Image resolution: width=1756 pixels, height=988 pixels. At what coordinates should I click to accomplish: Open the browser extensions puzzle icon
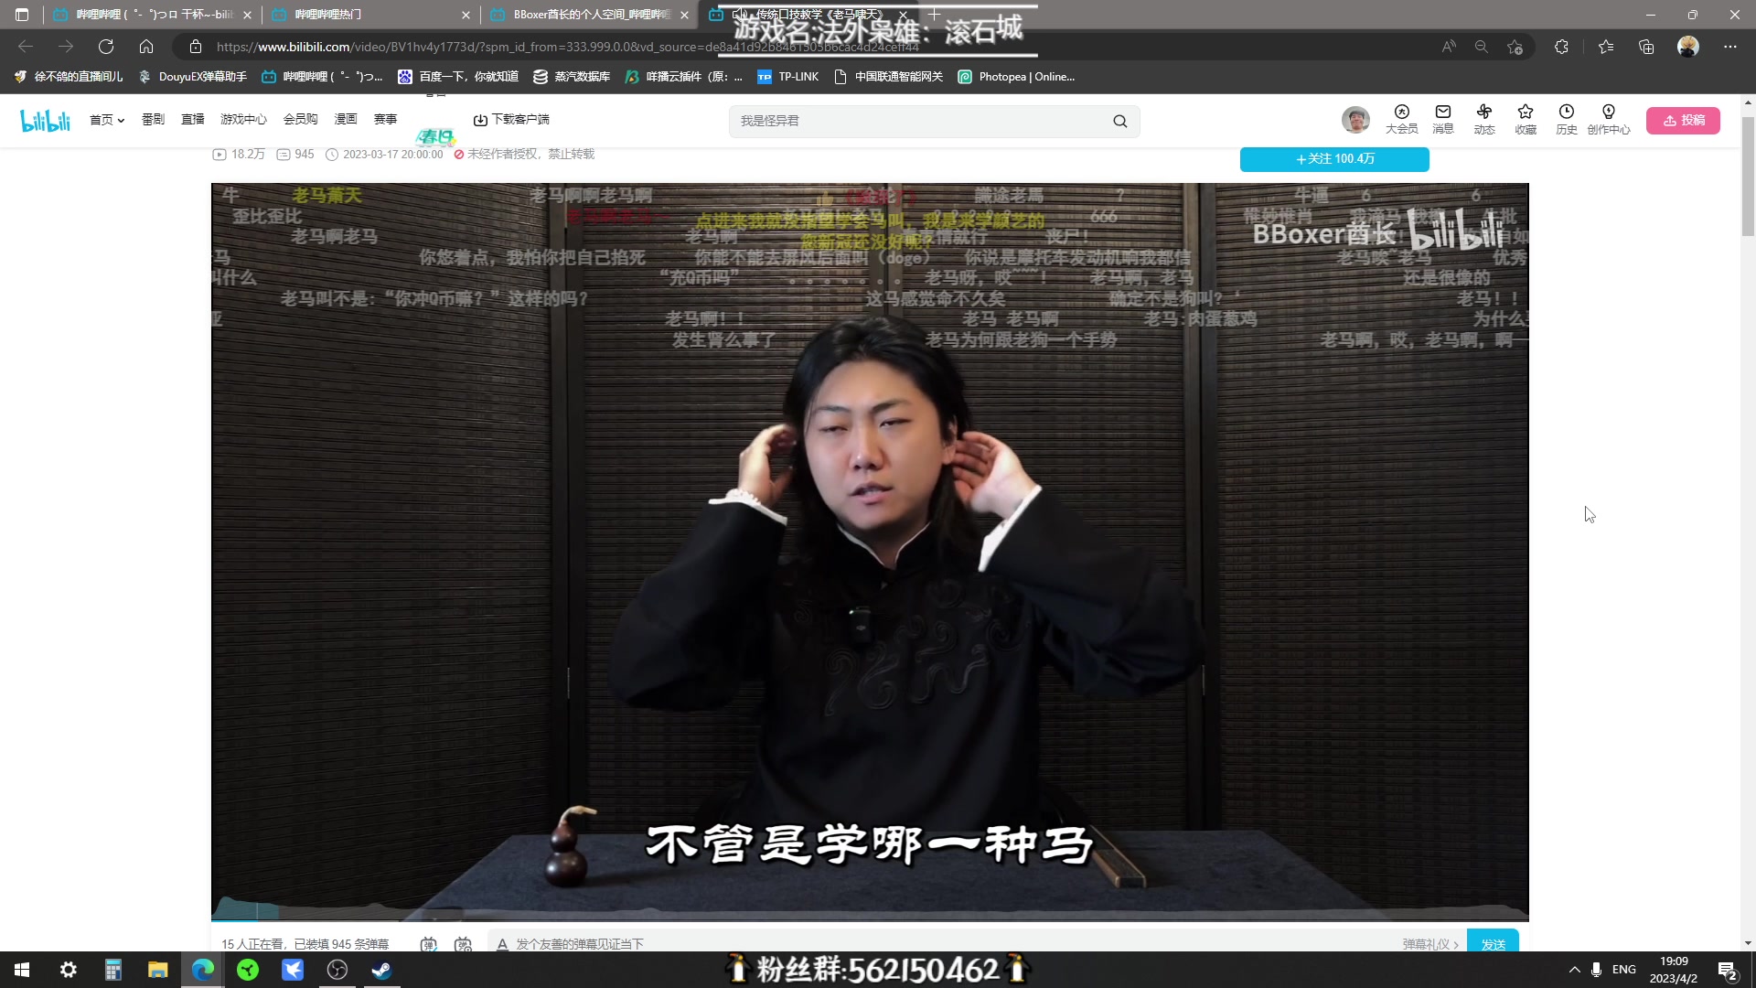[x=1561, y=47]
